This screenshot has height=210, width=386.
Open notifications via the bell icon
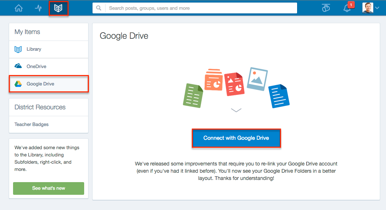pyautogui.click(x=346, y=9)
